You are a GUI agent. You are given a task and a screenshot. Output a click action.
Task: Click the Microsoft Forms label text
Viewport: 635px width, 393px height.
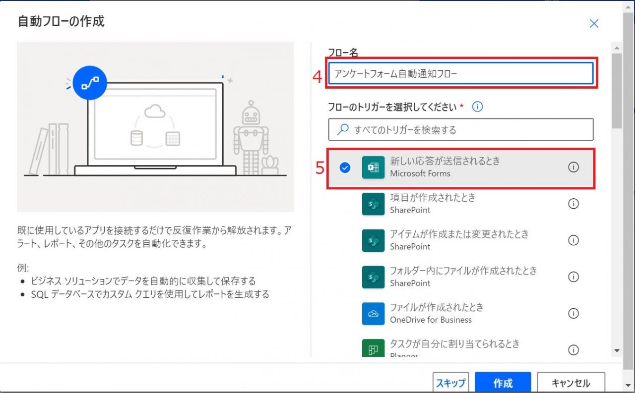(420, 173)
